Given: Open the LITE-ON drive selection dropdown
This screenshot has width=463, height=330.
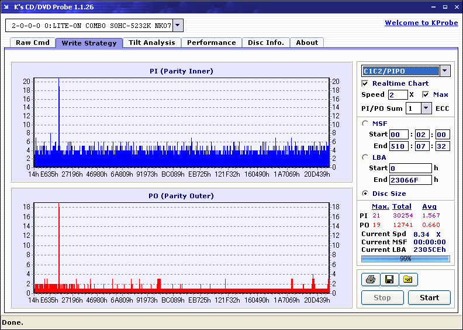Looking at the screenshot, I should click(178, 26).
